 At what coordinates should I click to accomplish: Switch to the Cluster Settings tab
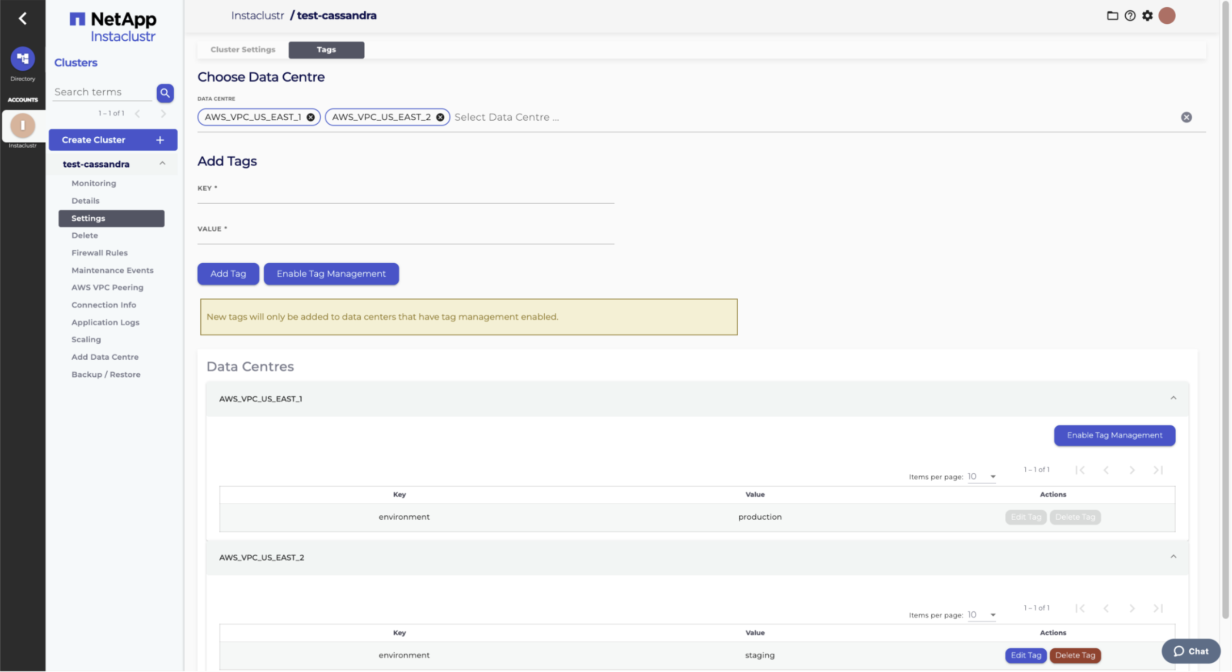click(243, 49)
